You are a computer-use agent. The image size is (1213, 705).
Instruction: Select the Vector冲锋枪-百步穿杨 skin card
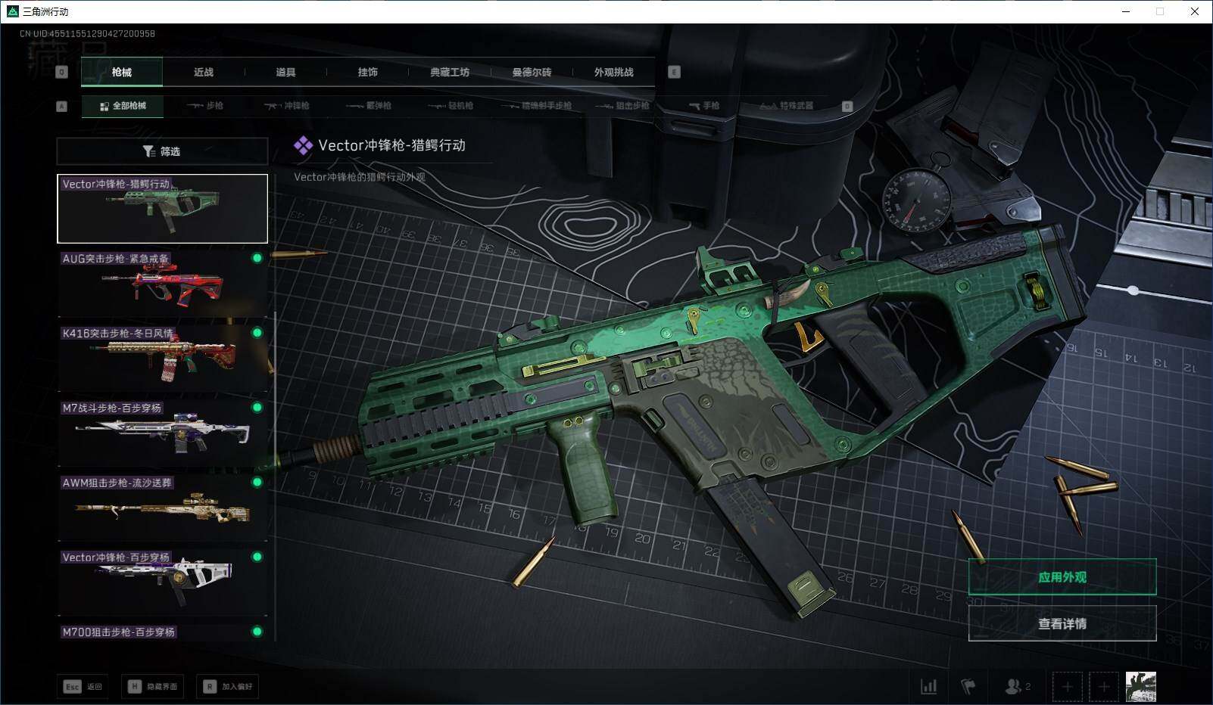[163, 582]
